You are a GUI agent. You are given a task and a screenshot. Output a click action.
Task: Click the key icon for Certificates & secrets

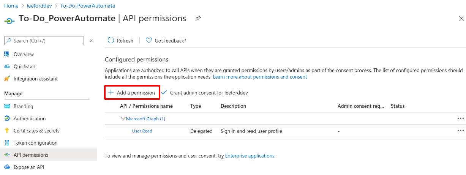(7, 131)
